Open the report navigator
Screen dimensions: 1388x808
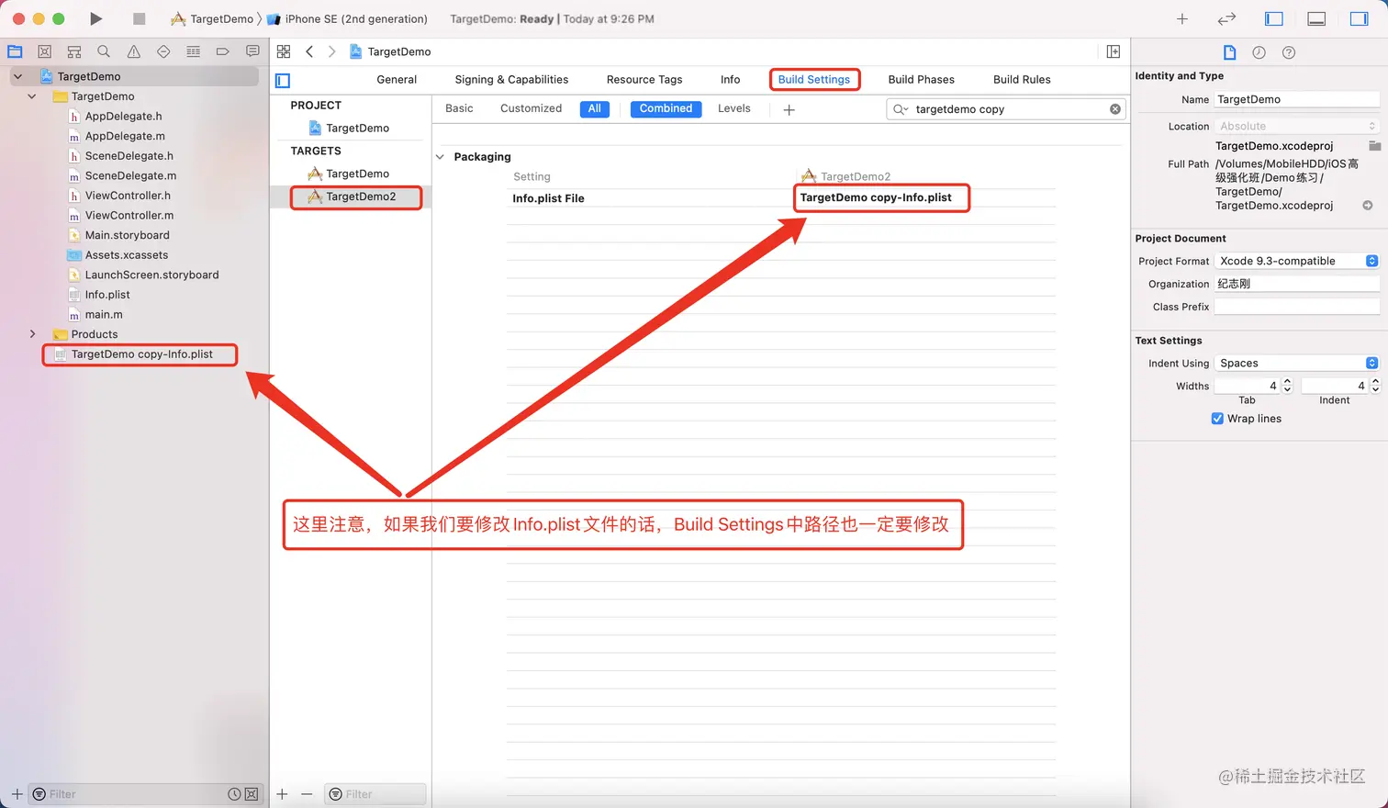pyautogui.click(x=252, y=51)
